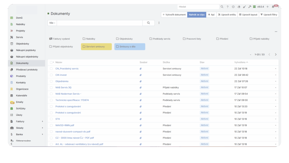Click the plus icon next to version number
This screenshot has width=289, height=163.
(268, 7)
